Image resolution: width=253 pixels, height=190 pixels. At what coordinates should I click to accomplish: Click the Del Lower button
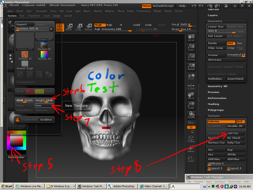pyautogui.click(x=217, y=36)
